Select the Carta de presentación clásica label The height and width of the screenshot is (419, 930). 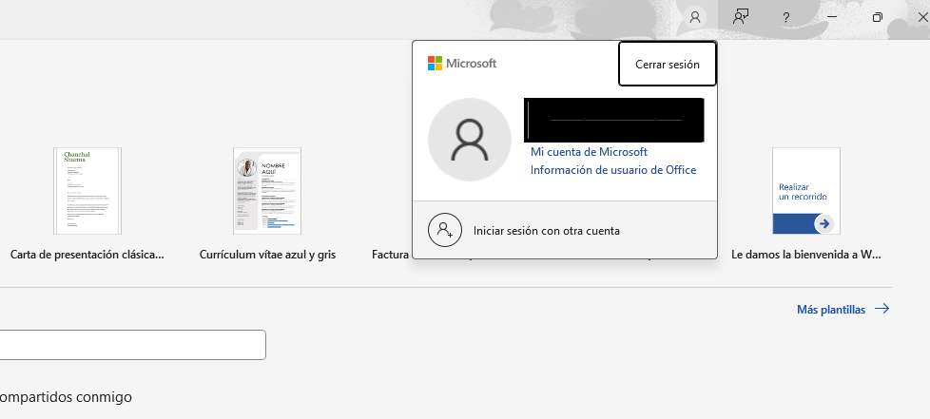click(x=87, y=255)
